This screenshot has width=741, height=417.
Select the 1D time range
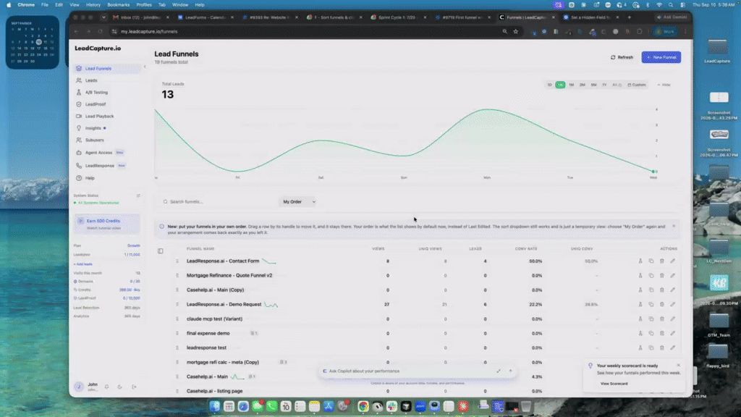[x=549, y=85]
